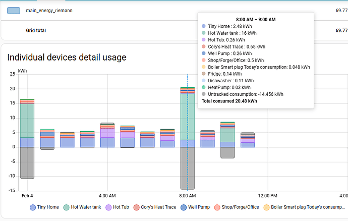Click the Shop/Forge/Office legend circle
Screen dimensions: 348x221
click(217, 207)
